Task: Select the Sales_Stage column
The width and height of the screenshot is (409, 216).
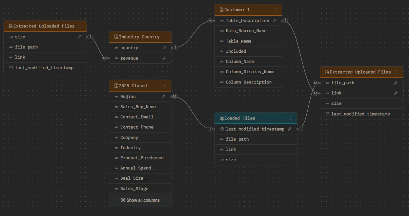Action: (140, 189)
